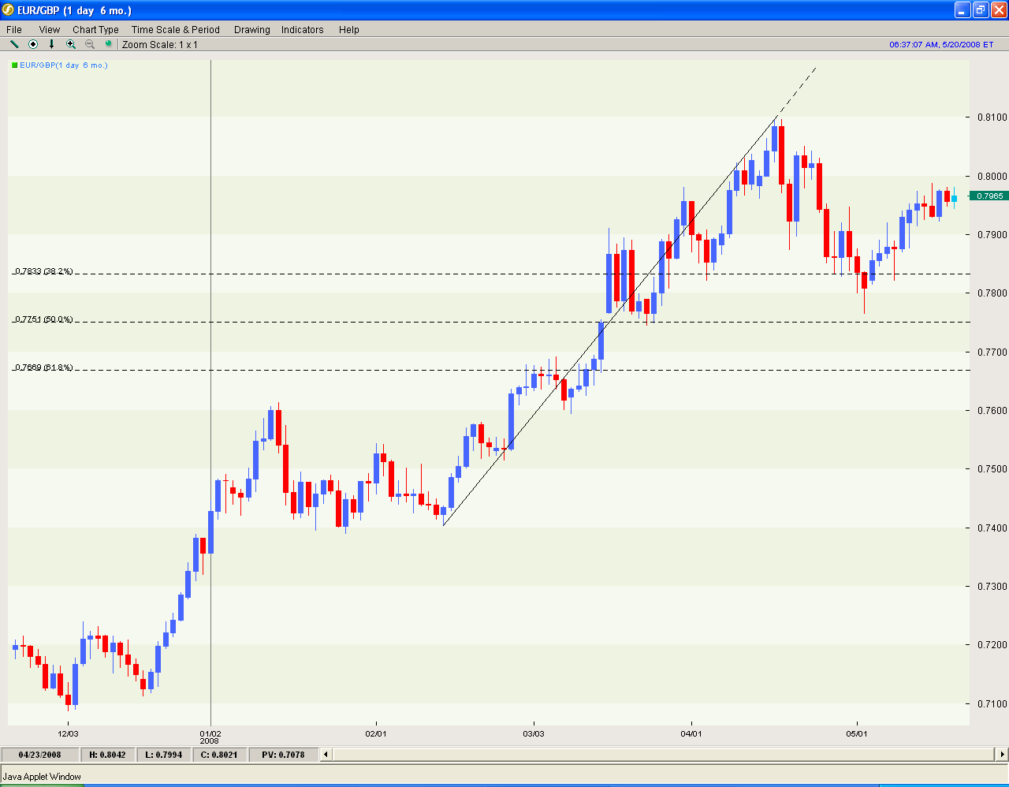Screen dimensions: 1009x787
Task: Click the circled dot toolbar icon
Action: 33,44
